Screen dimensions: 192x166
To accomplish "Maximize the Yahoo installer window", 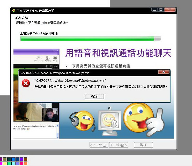I will pos(161,10).
